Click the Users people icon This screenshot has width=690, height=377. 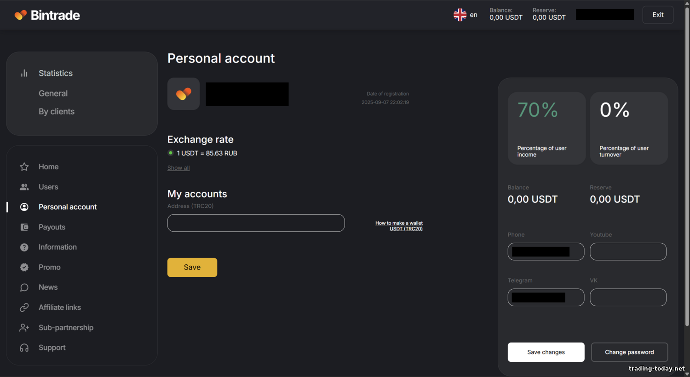[x=24, y=187]
